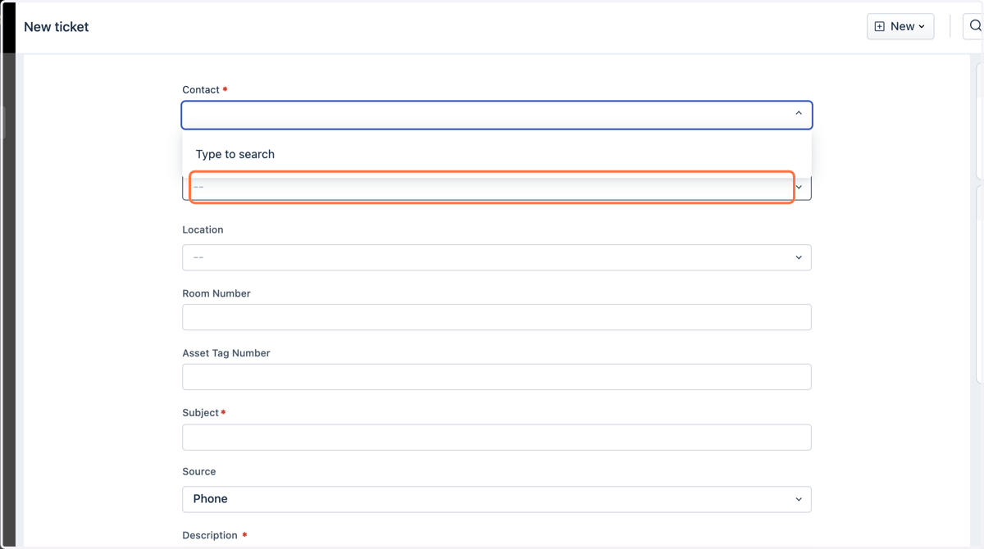The image size is (984, 549).
Task: Click the Subject input field
Action: point(497,437)
